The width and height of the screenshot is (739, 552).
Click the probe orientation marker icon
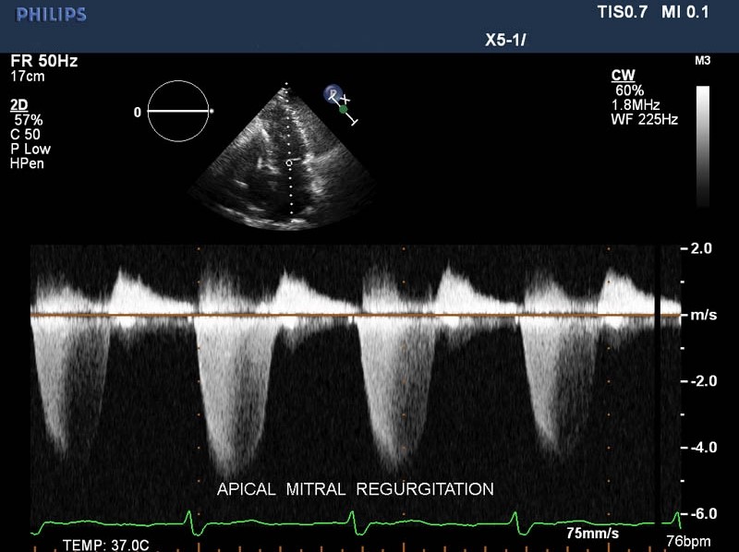339,102
